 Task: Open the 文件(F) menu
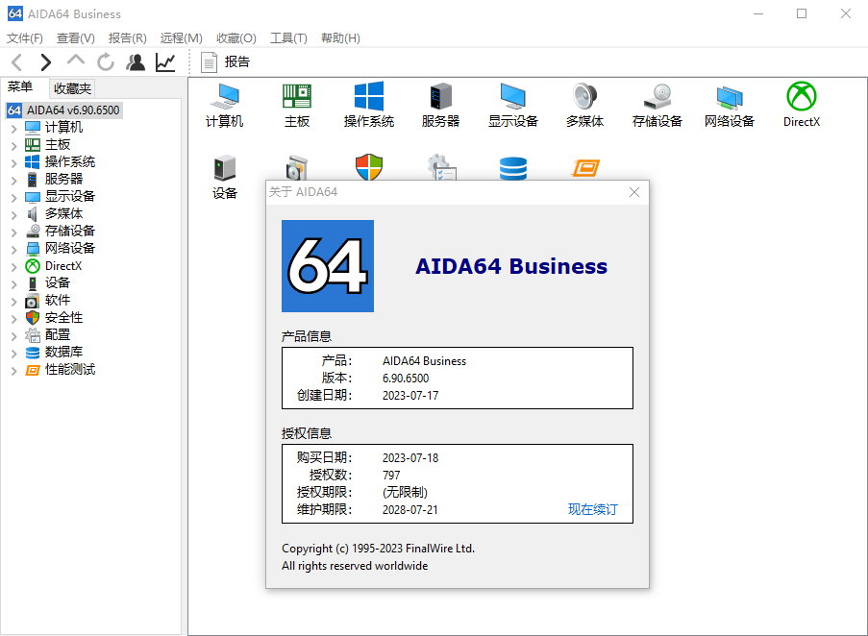25,38
